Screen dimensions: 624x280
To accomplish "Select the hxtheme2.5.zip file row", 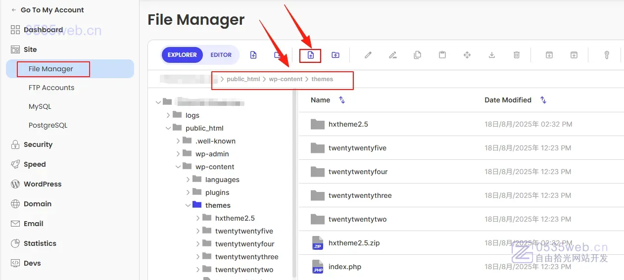I will tap(354, 243).
